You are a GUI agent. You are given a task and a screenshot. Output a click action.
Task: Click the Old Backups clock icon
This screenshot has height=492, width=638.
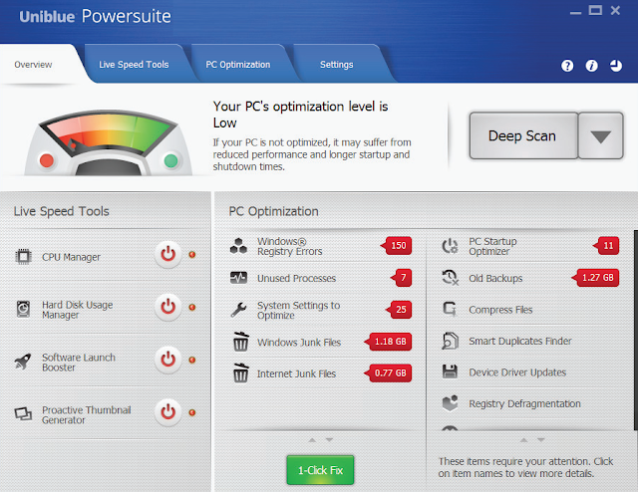[x=450, y=278]
